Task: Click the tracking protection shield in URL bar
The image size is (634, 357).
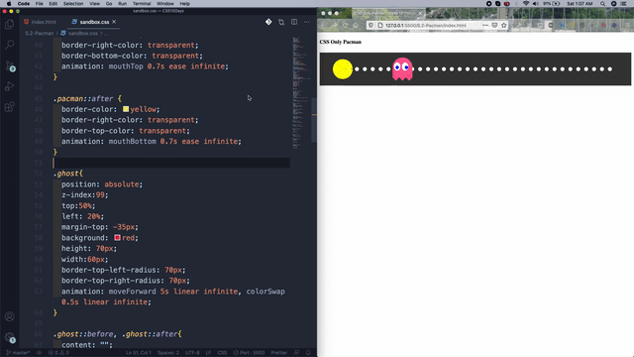Action: [x=370, y=25]
